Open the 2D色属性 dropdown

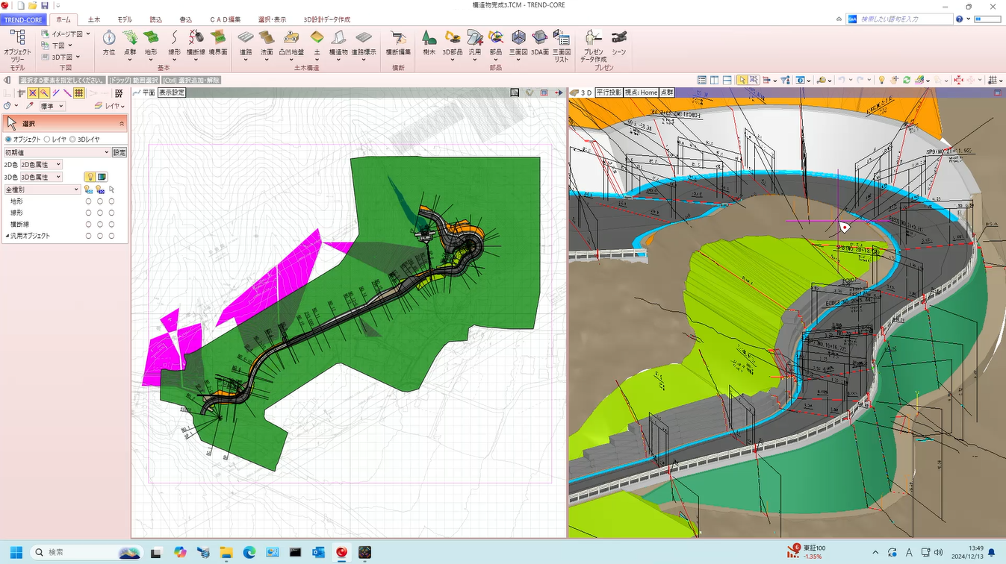coord(40,164)
